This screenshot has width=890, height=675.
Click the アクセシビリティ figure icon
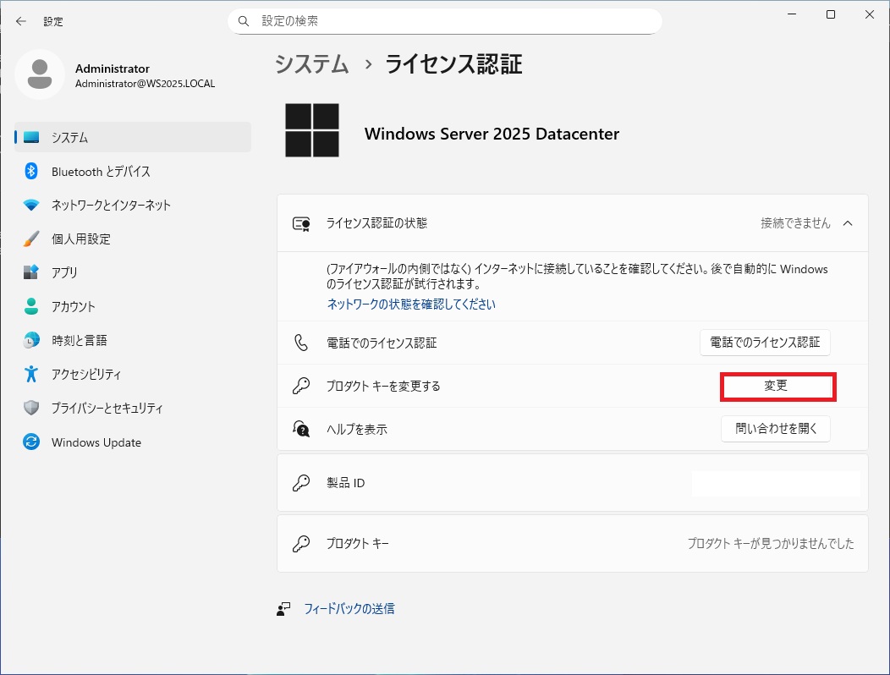click(31, 374)
